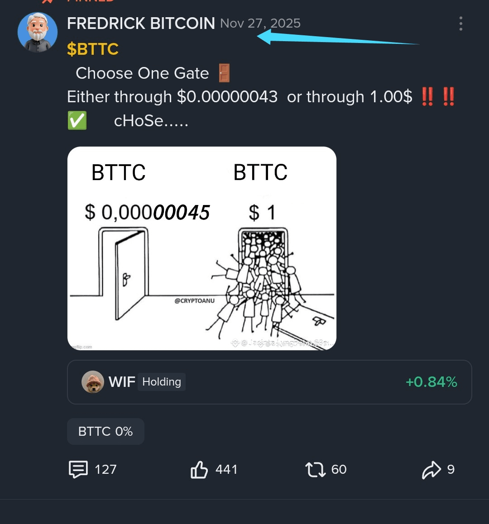The width and height of the screenshot is (489, 524).
Task: Share the post via arrow icon
Action: pyautogui.click(x=431, y=469)
